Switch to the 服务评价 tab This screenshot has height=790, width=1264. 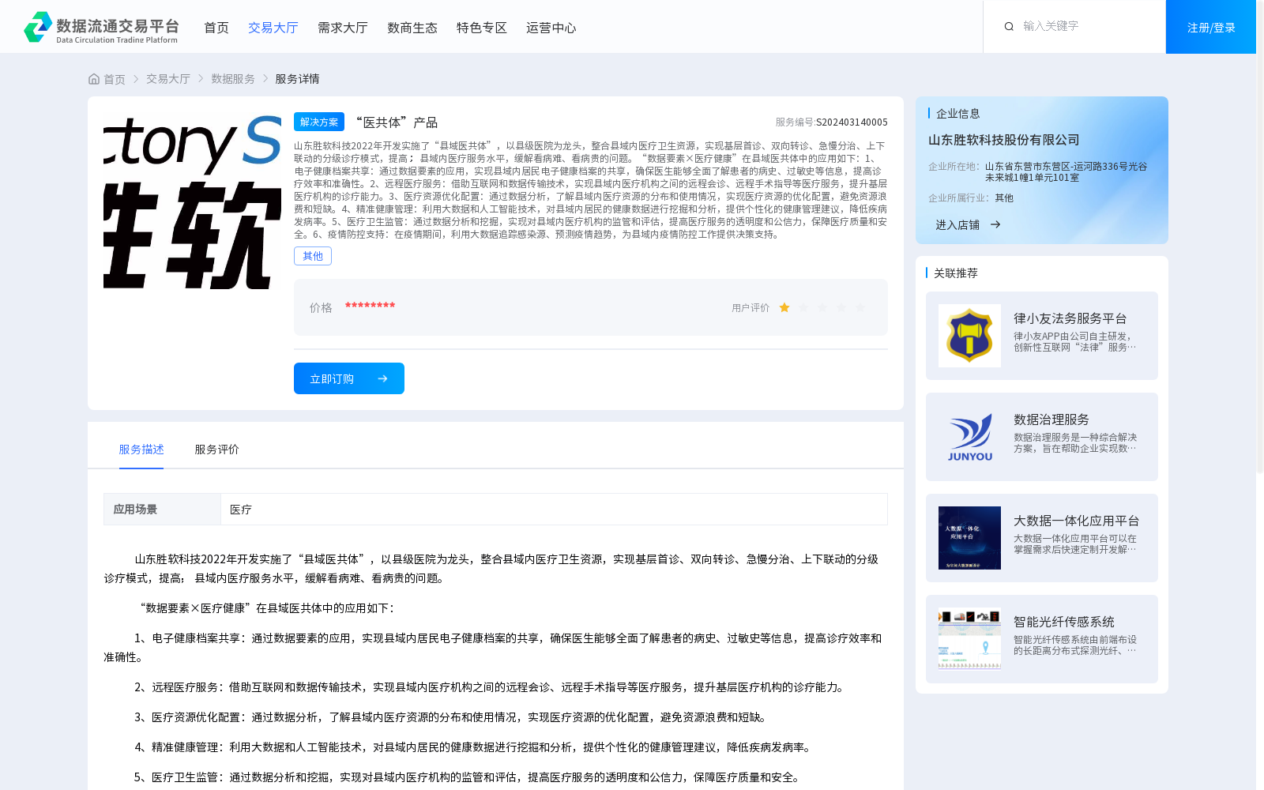[x=217, y=450]
